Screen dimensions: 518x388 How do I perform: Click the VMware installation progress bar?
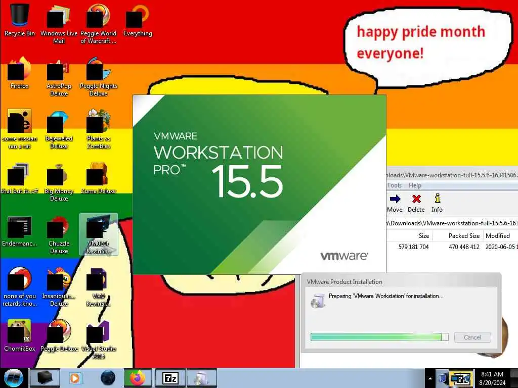(x=379, y=337)
